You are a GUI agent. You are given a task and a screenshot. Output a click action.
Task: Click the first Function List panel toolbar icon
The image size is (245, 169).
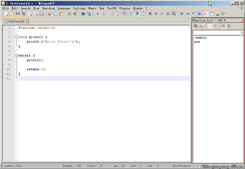195,26
